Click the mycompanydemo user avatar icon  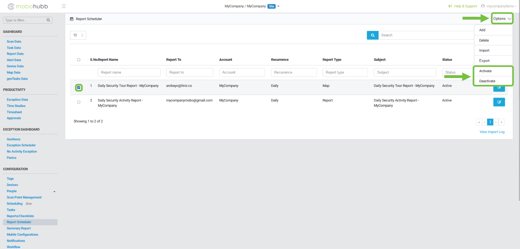[x=483, y=6]
